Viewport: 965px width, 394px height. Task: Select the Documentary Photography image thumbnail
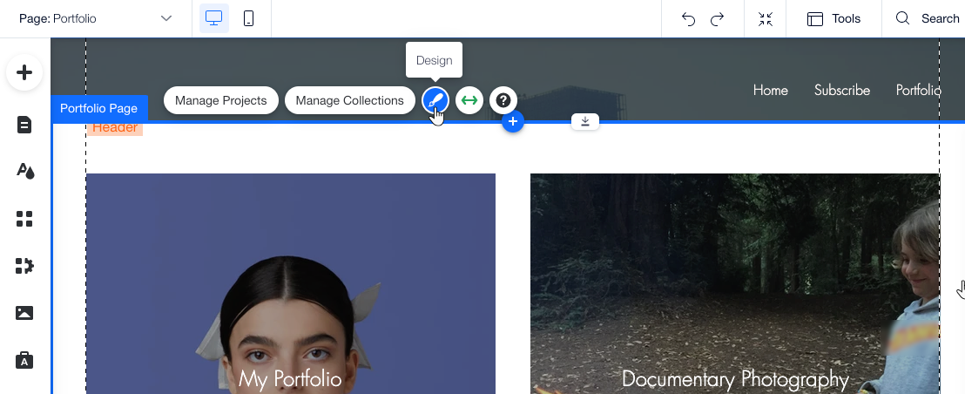click(x=735, y=284)
